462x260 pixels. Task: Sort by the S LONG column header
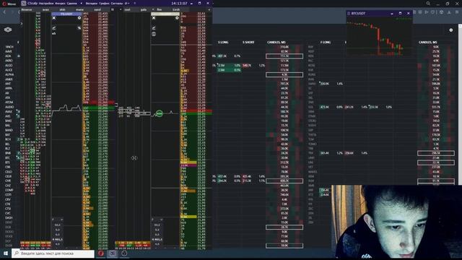click(223, 42)
